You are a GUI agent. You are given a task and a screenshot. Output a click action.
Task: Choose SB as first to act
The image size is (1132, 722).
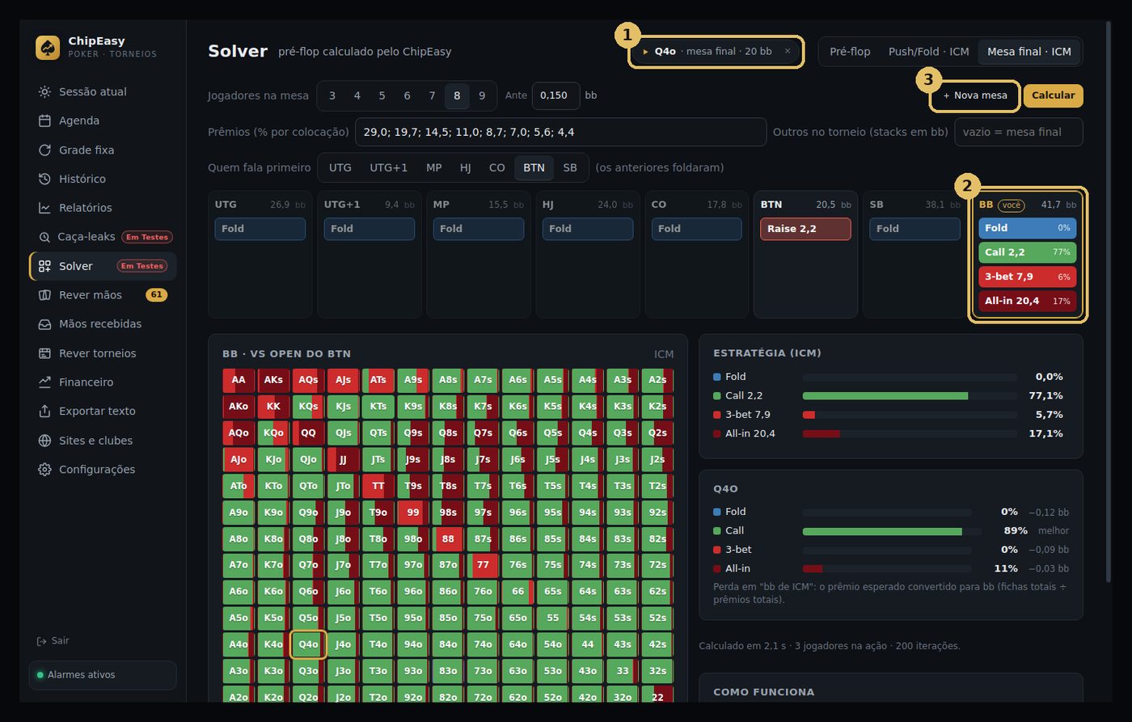(x=570, y=167)
